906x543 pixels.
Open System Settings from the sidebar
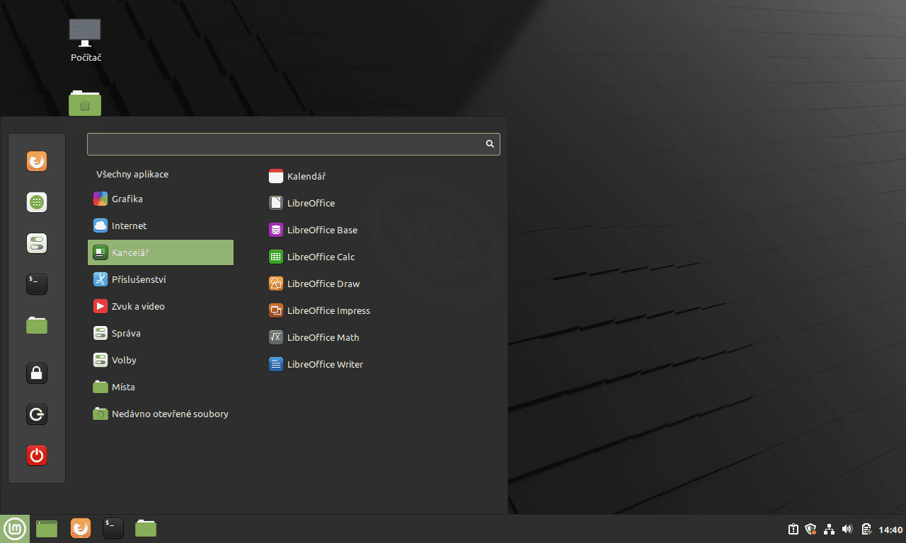[x=36, y=243]
